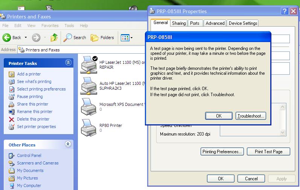300x190 pixels.
Task: Click the My Documents folder icon
Action: click(x=11, y=170)
